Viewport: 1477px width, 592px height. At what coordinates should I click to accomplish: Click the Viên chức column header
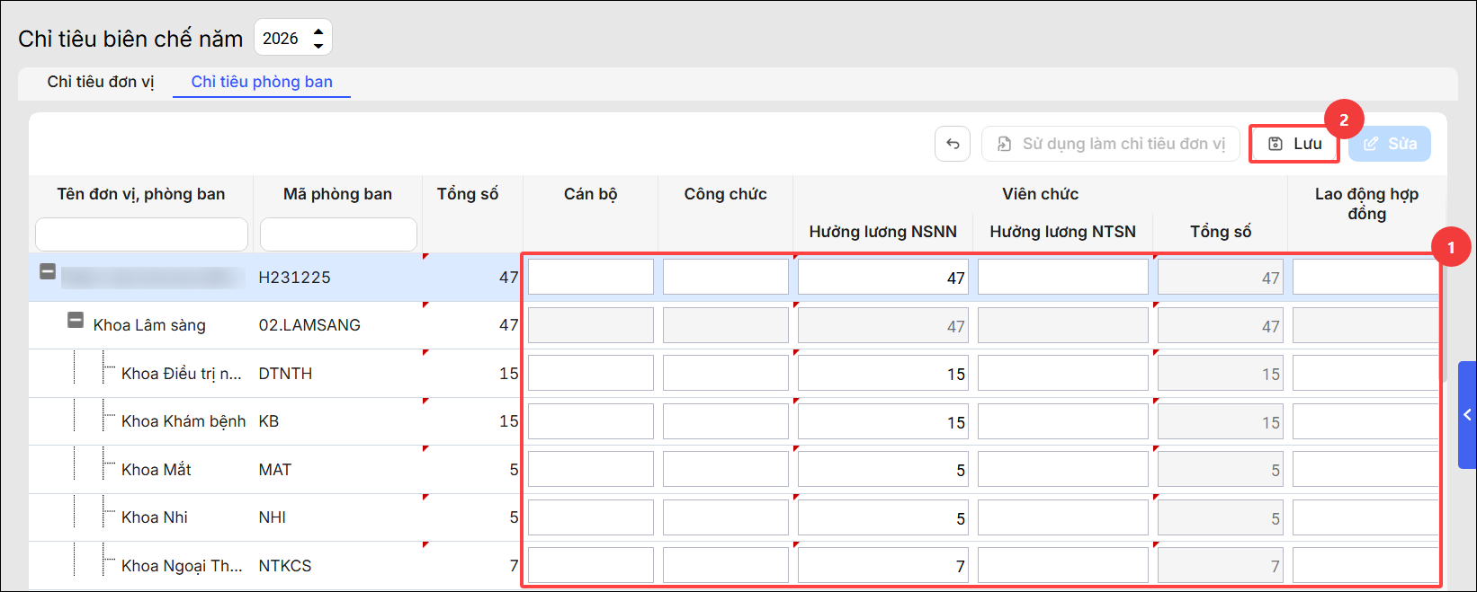(x=1041, y=194)
